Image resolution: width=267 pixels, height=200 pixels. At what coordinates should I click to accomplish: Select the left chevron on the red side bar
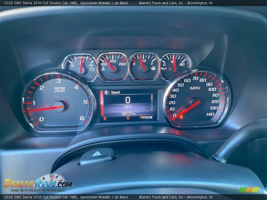point(102,103)
